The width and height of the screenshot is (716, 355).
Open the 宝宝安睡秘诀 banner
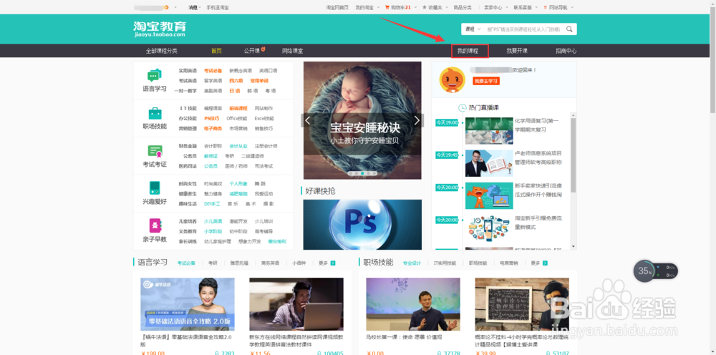click(x=362, y=120)
